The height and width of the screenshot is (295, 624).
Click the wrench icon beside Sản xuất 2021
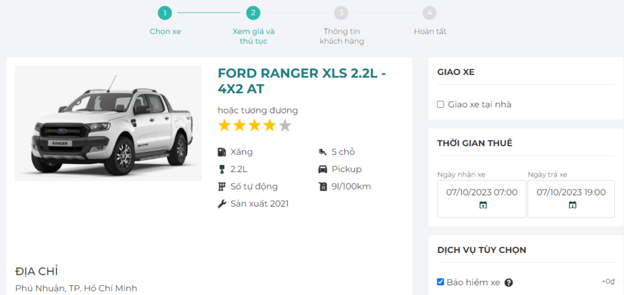222,204
